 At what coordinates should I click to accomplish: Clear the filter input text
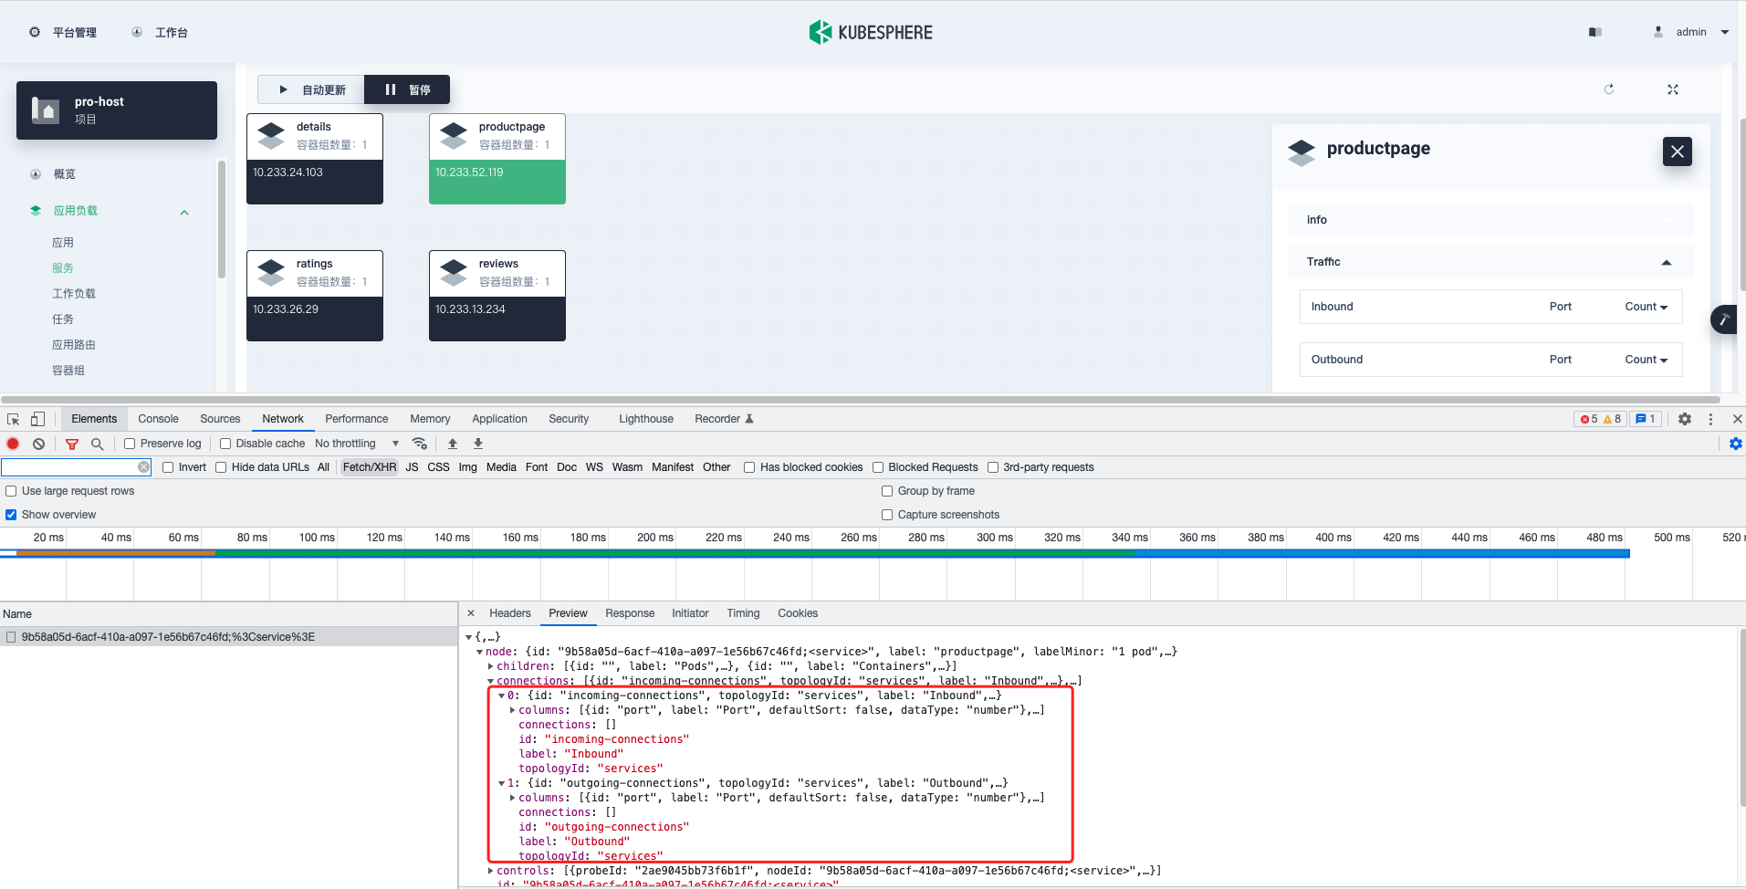pos(144,467)
